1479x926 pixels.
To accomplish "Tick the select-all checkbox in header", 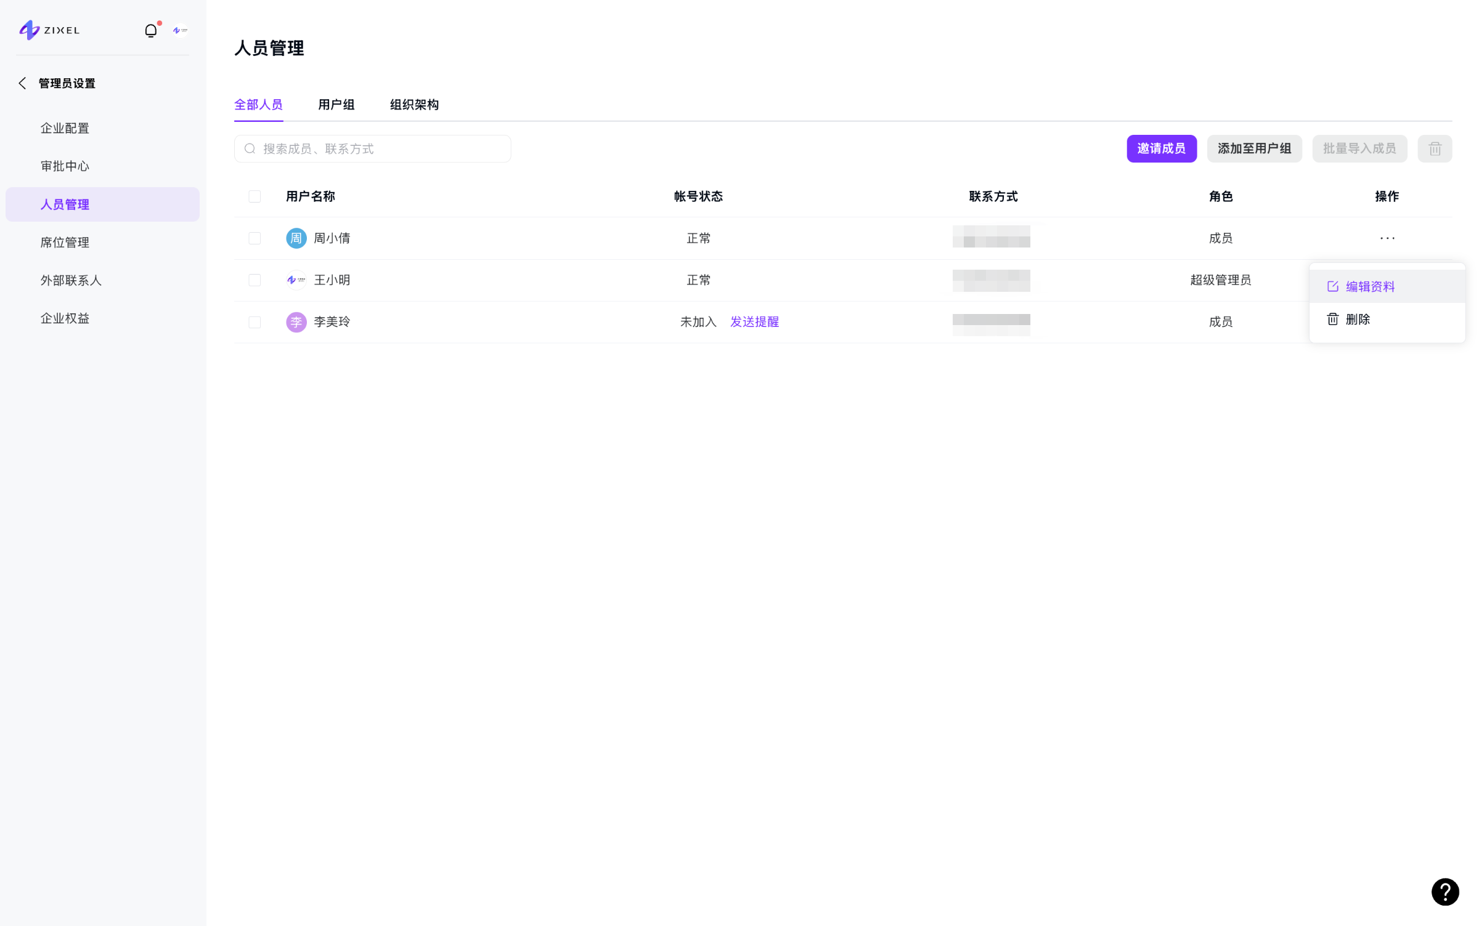I will point(255,196).
